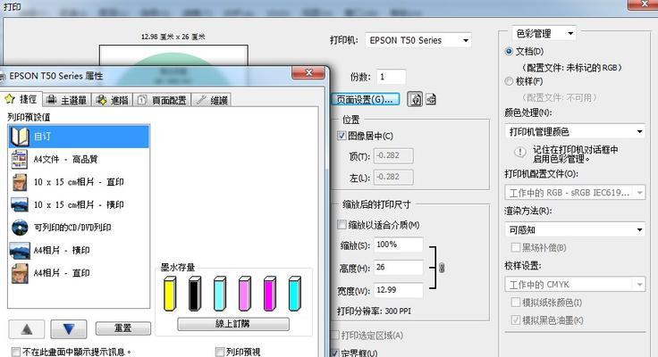Click the print preview page thumbnail
The width and height of the screenshot is (658, 357).
[x=173, y=55]
